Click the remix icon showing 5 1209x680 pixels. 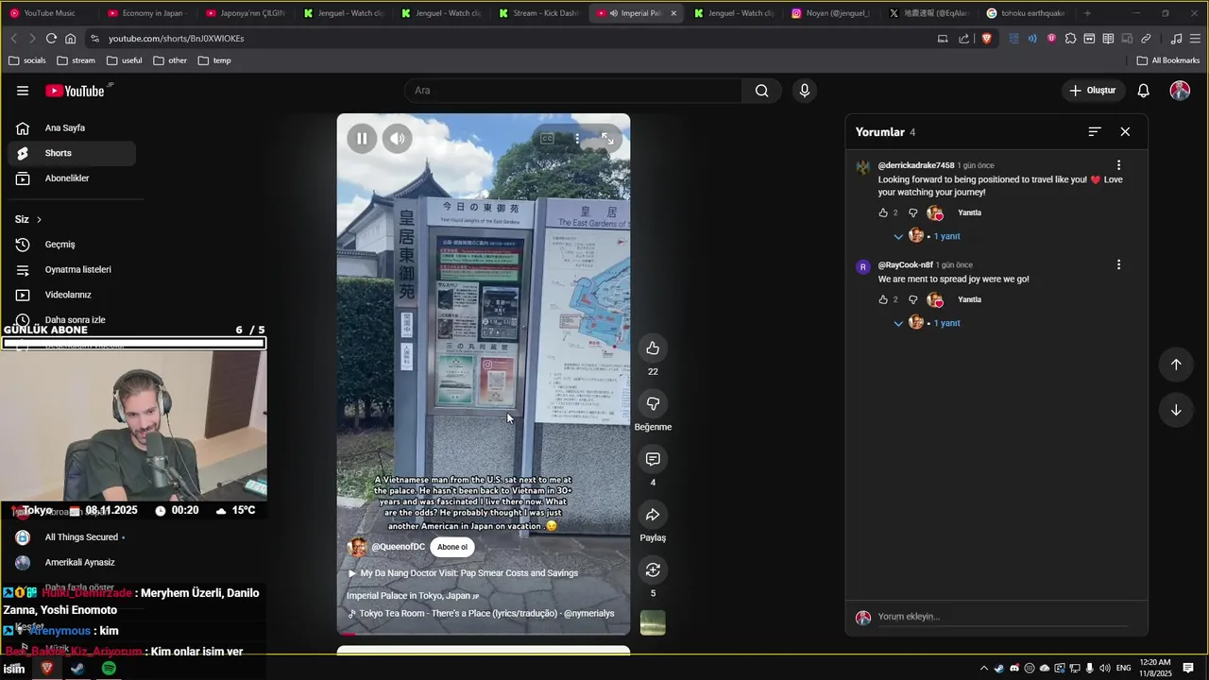pos(653,569)
